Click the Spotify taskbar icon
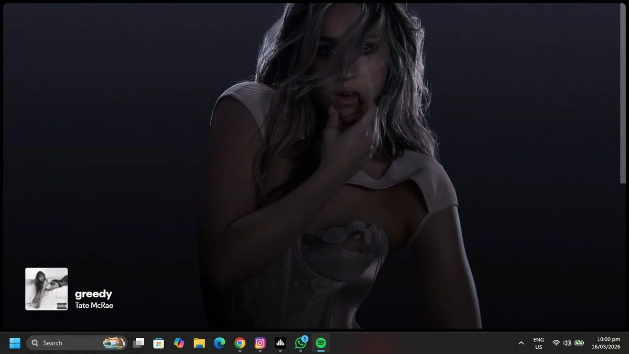 321,343
